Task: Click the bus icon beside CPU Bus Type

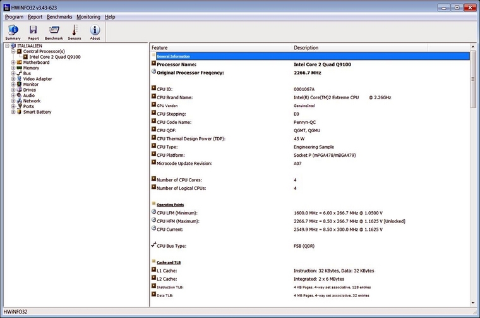Action: 153,245
